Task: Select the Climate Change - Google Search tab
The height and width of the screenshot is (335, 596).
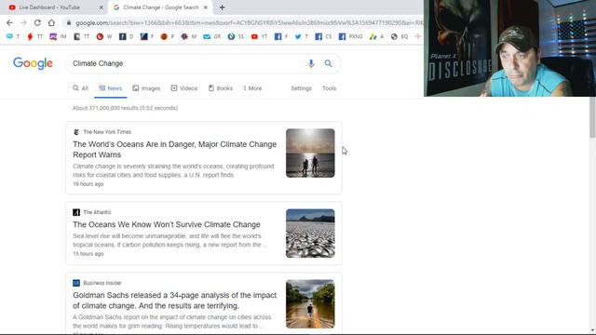Action: [160, 7]
